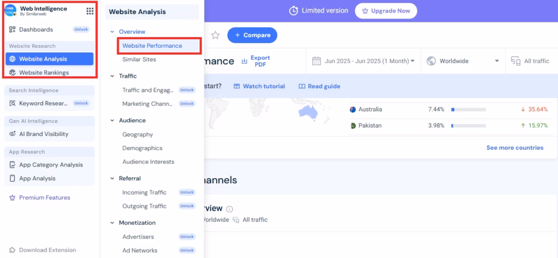558x258 pixels.
Task: Collapse the Audience section
Action: [112, 120]
